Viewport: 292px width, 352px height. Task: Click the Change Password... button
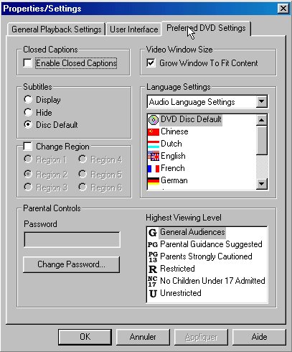tap(71, 264)
